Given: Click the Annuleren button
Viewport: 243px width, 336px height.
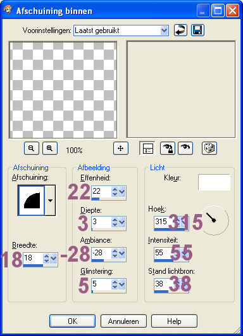Looking at the screenshot, I should (123, 321).
